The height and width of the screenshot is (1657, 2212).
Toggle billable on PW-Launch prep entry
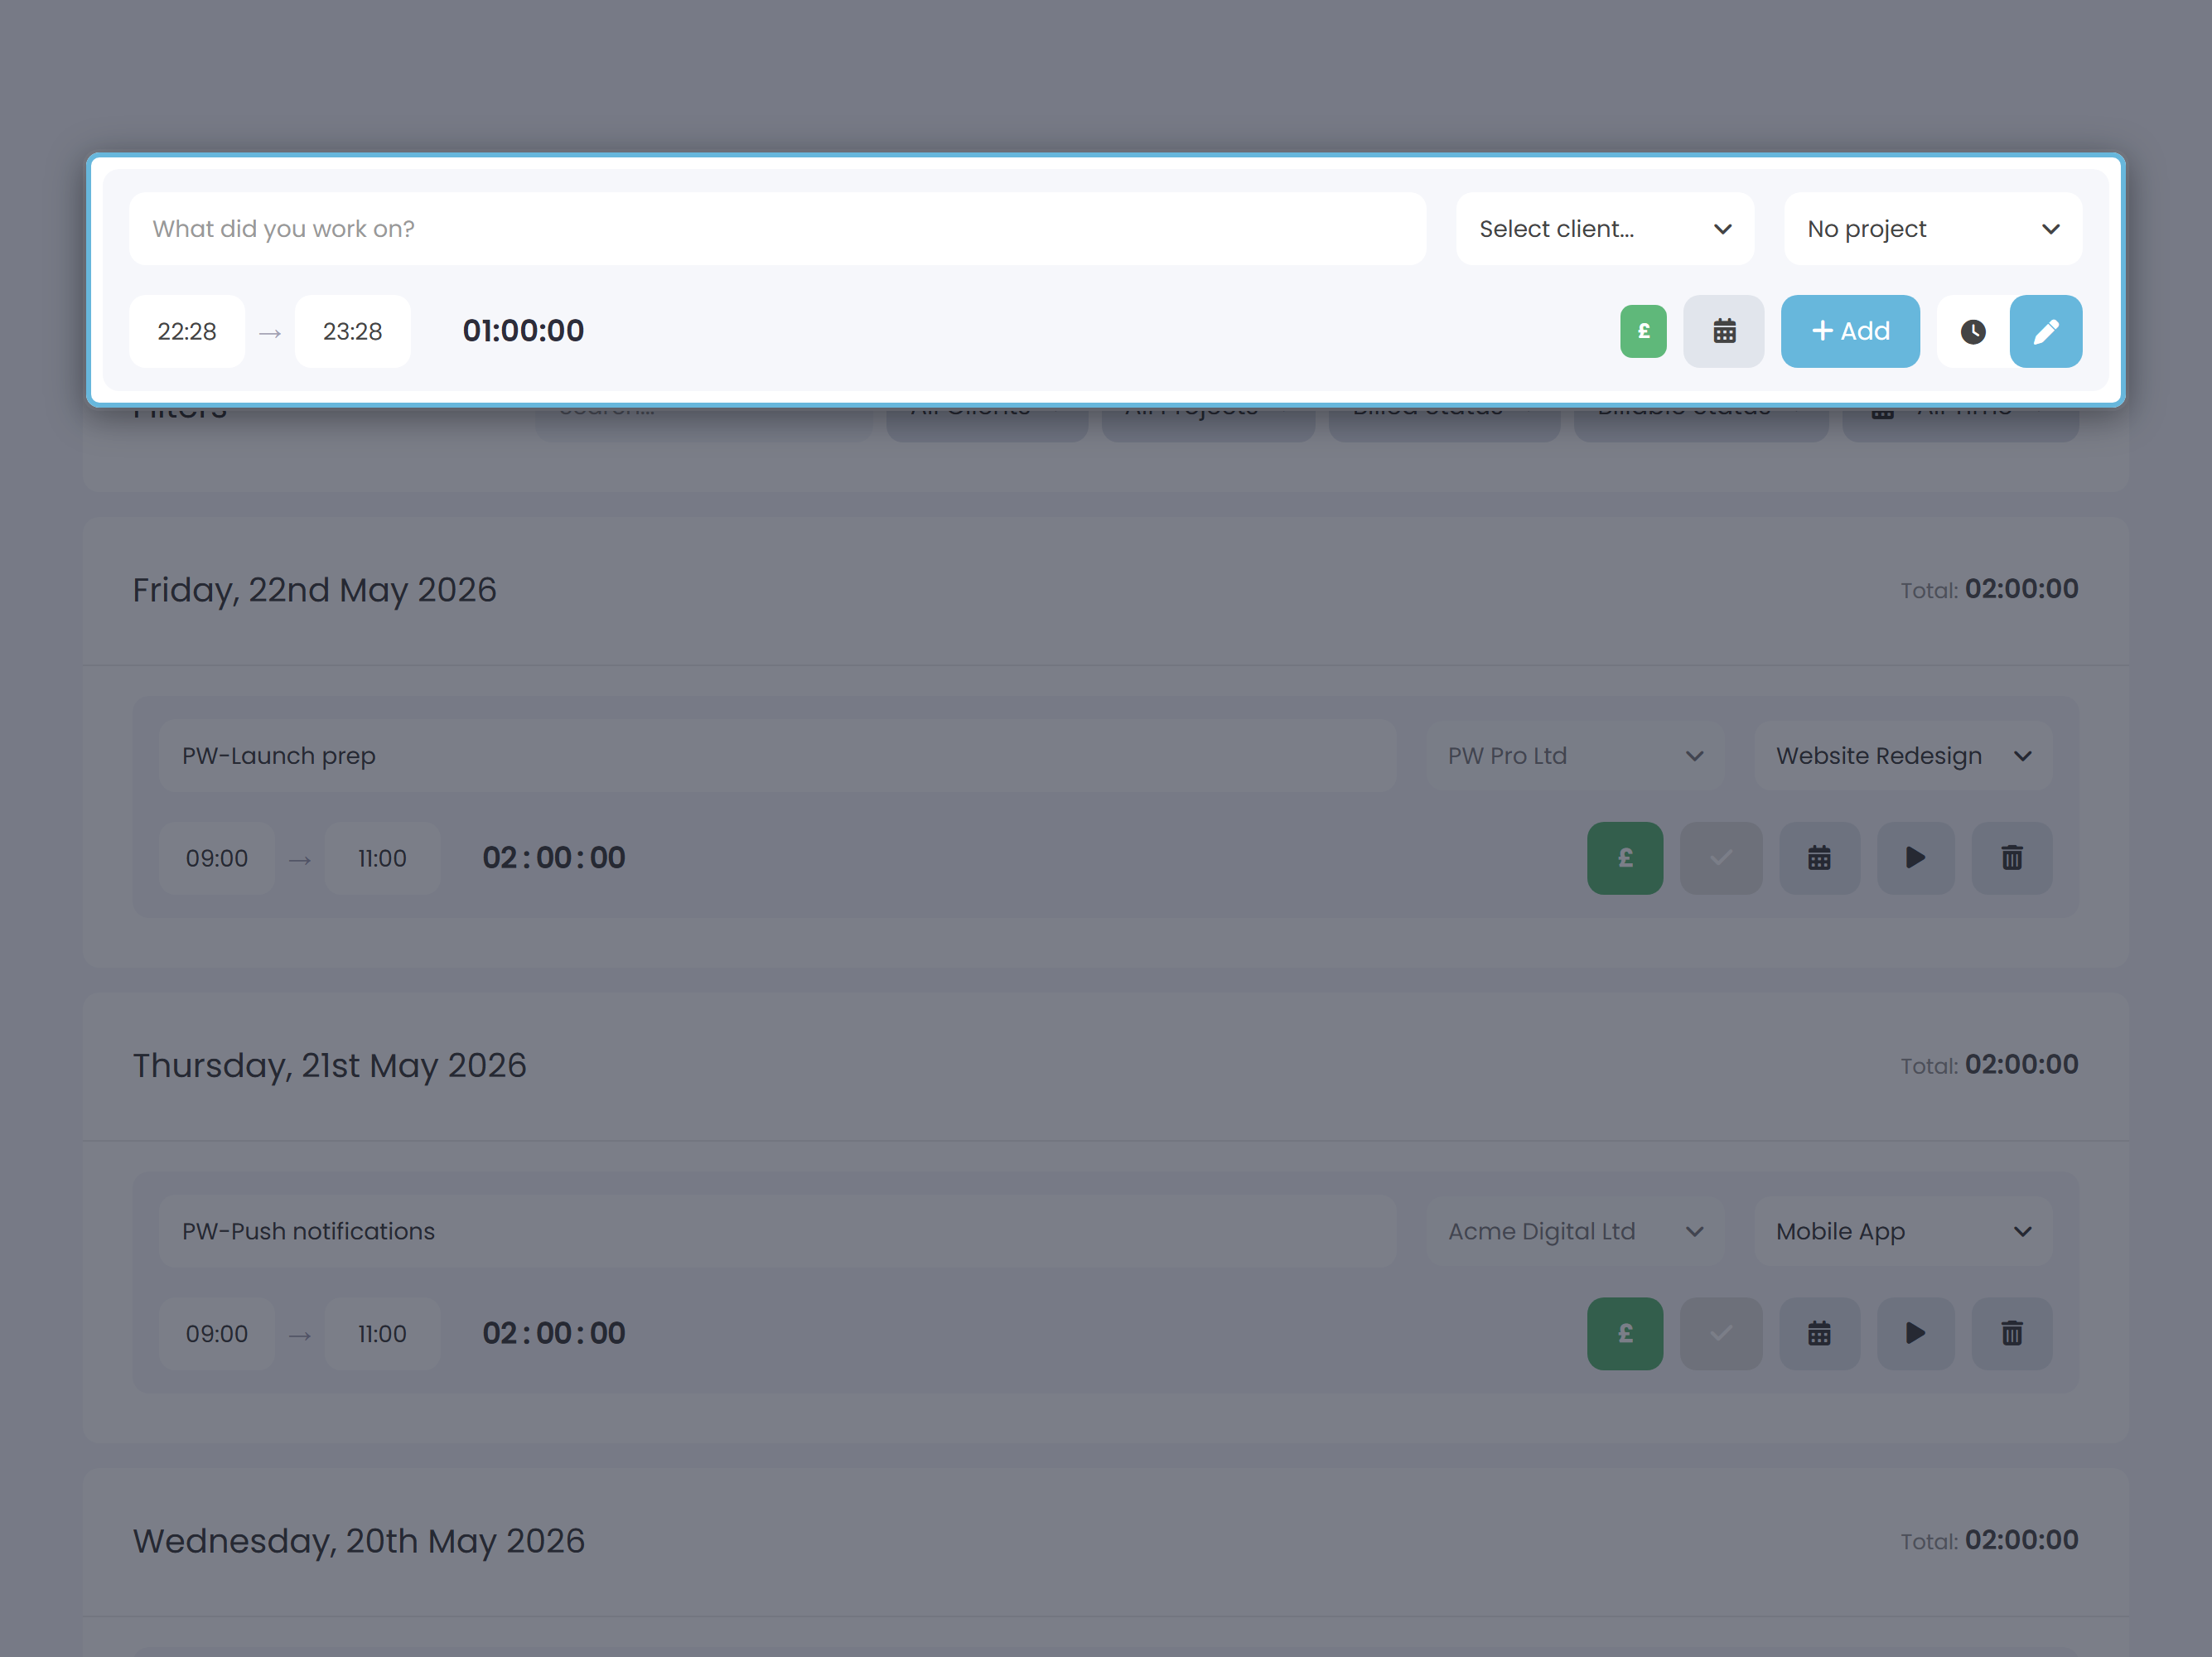1625,858
